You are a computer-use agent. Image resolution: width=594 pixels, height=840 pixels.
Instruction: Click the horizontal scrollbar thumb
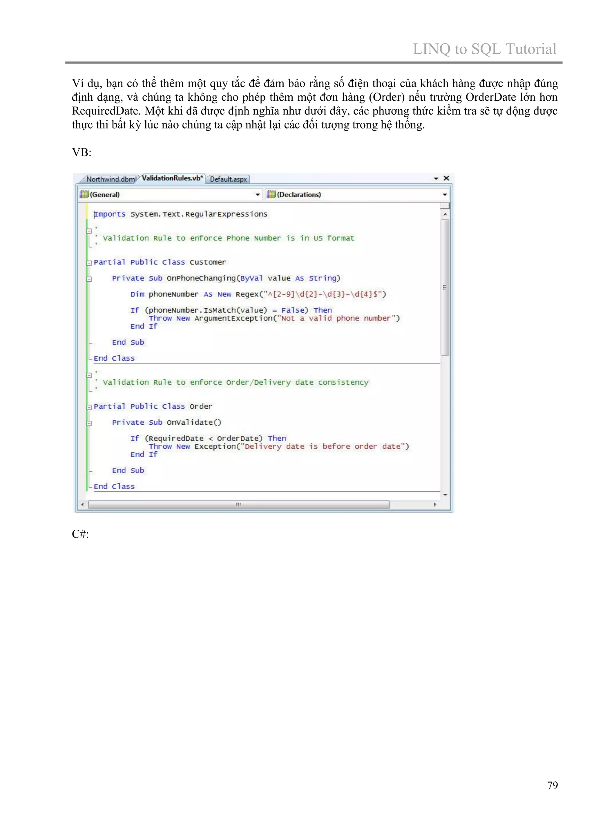click(239, 504)
